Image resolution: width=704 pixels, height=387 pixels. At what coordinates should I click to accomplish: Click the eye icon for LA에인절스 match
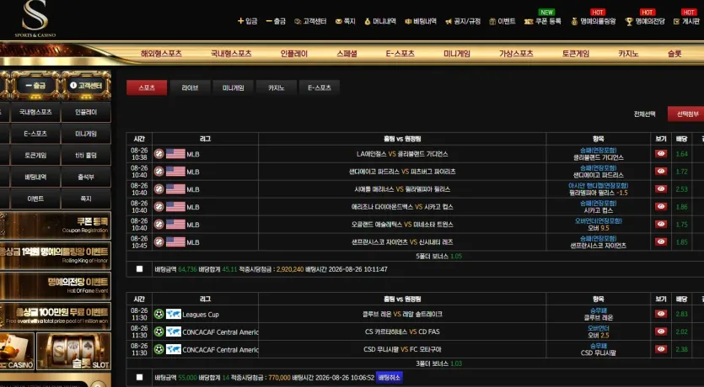(x=661, y=154)
